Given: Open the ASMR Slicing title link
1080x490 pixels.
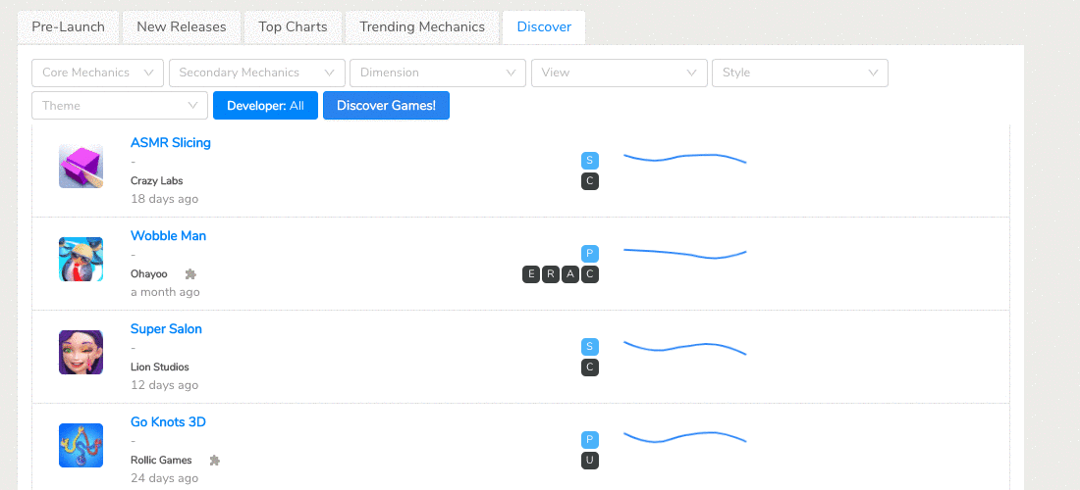Looking at the screenshot, I should (171, 143).
